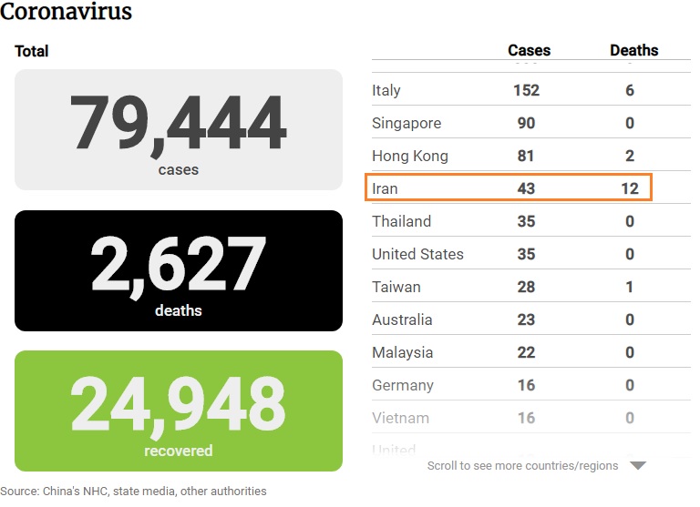
Task: Click the source attribution text
Action: click(x=133, y=491)
